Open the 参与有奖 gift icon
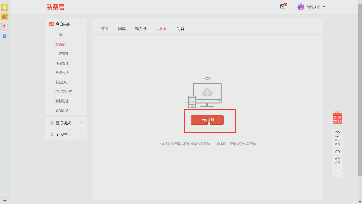Viewport: 362px width, 204px height. [x=337, y=117]
